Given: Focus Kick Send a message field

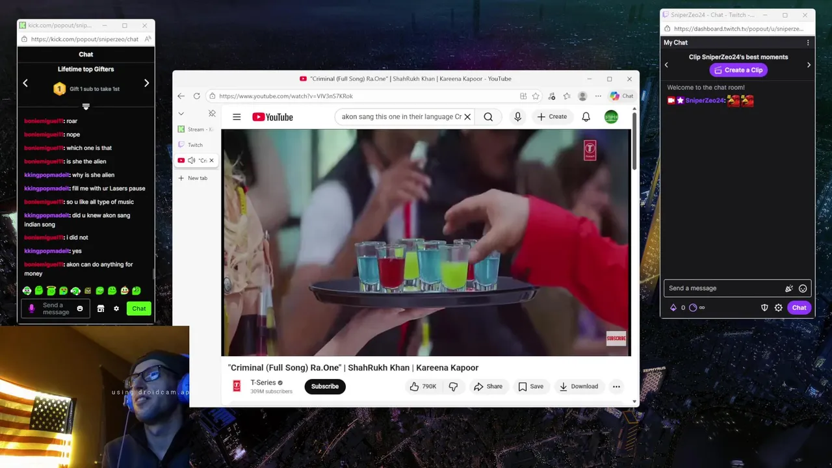Looking at the screenshot, I should (x=56, y=309).
